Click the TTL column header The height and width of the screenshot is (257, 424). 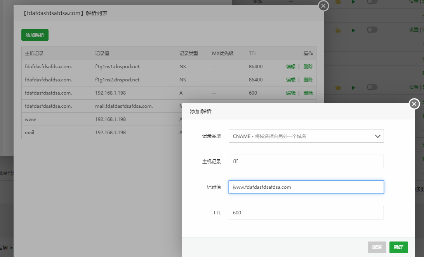click(252, 53)
